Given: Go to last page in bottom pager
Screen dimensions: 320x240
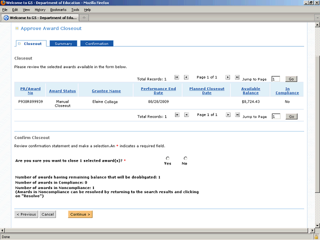Looking at the screenshot, I should pos(237,115).
